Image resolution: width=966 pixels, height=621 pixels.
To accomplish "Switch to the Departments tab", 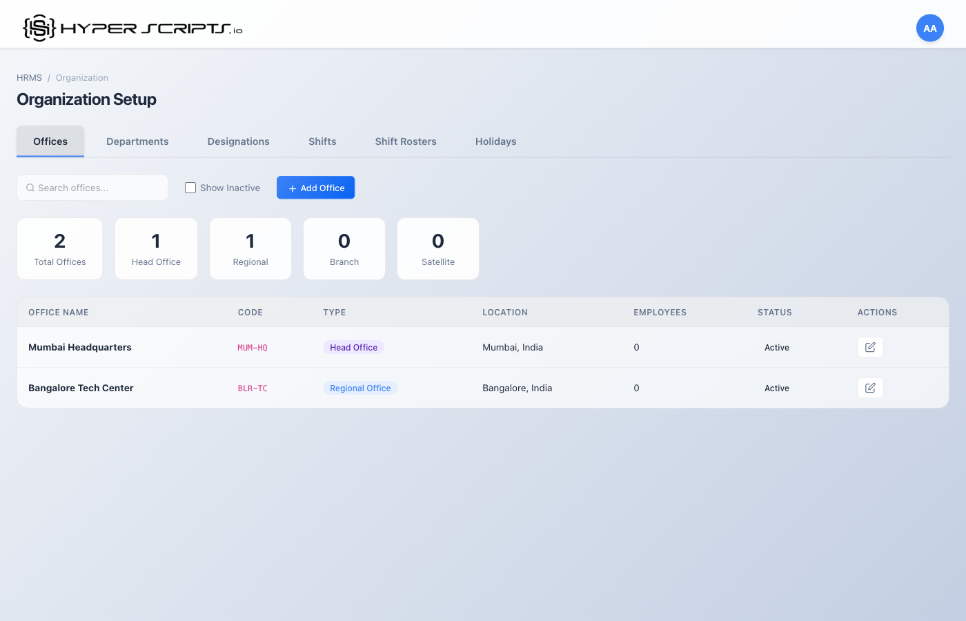I will tap(137, 141).
